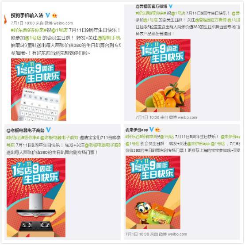Open hashtag #好东西9等你来# in the 来伊份 post
The width and height of the screenshot is (245, 245).
(141, 137)
